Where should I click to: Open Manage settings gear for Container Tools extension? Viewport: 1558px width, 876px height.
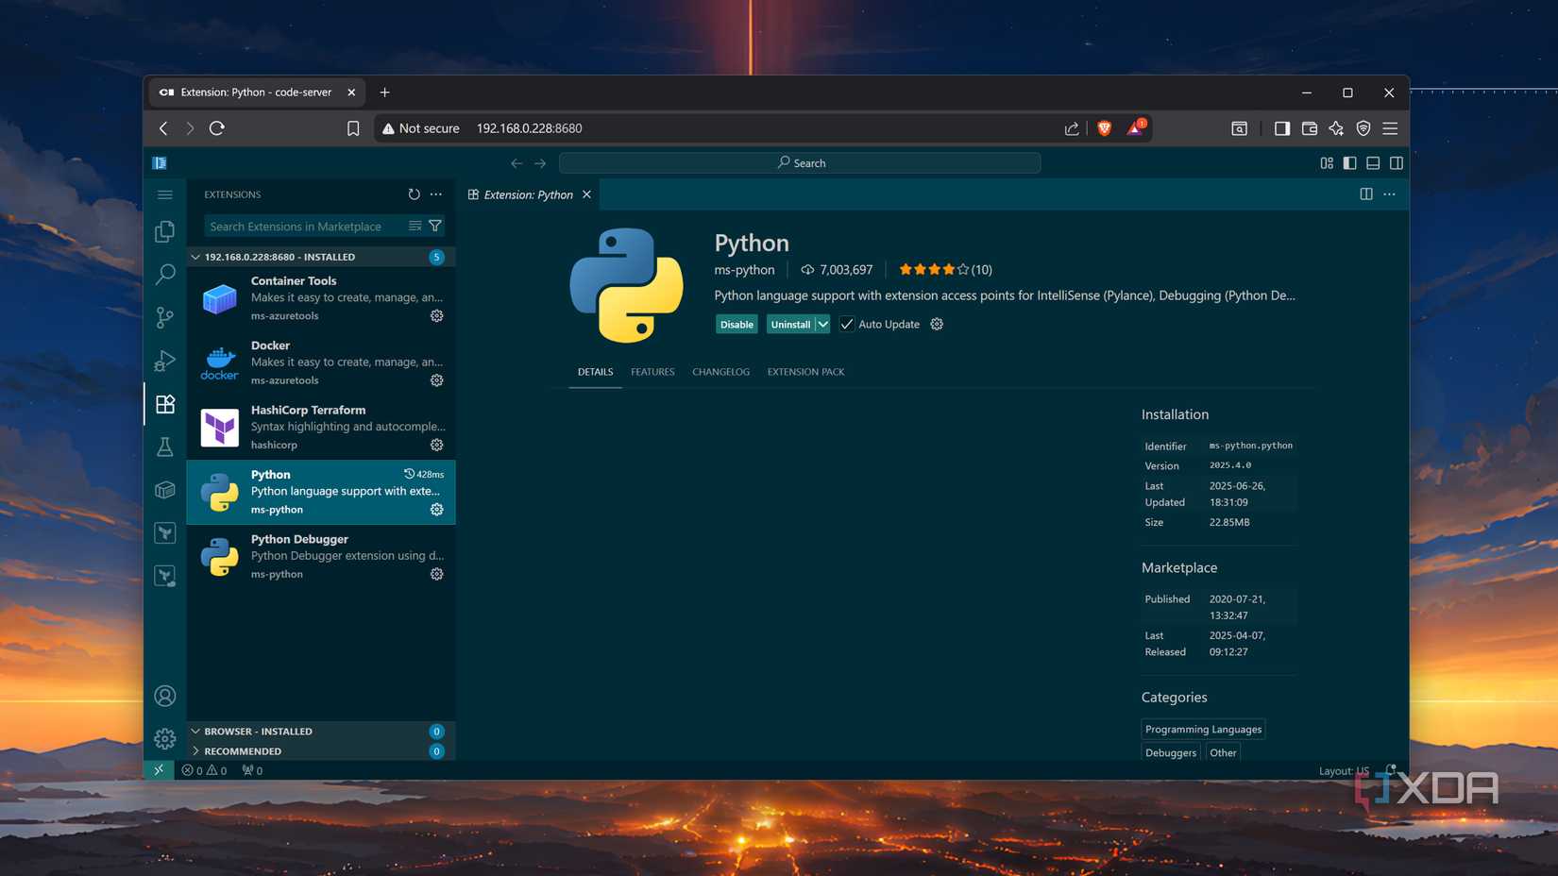coord(436,315)
